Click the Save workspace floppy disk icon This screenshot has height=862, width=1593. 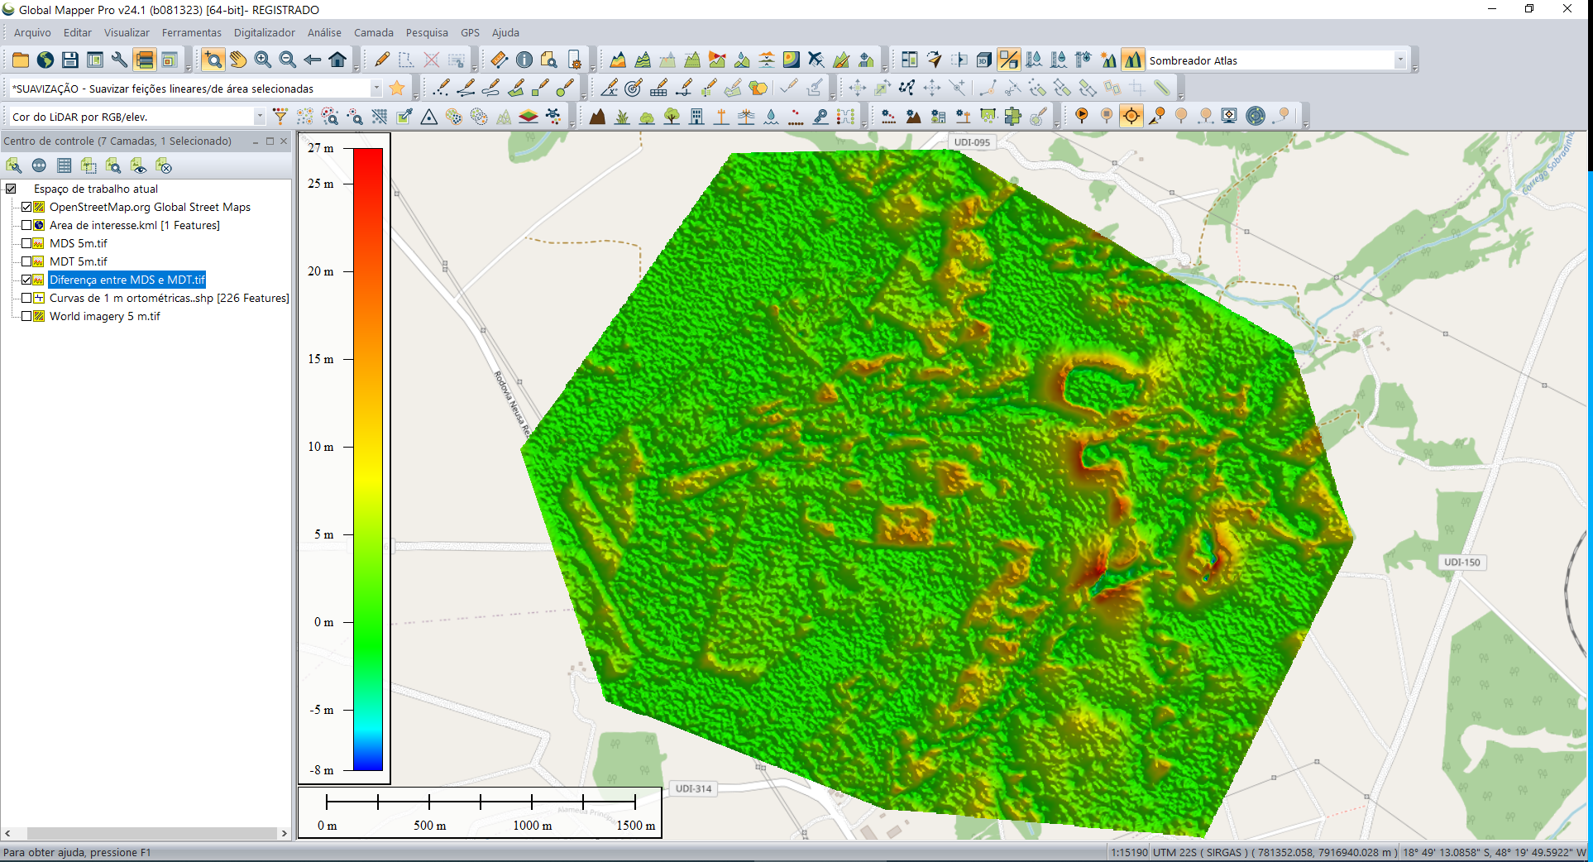70,60
